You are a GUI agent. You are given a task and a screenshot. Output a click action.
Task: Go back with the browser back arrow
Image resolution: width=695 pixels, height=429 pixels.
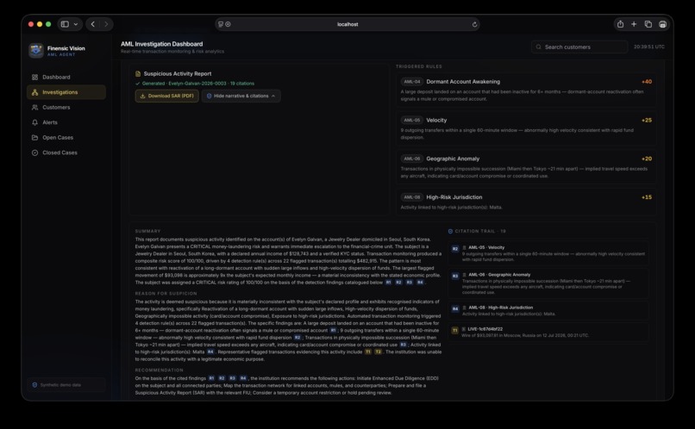coord(92,24)
